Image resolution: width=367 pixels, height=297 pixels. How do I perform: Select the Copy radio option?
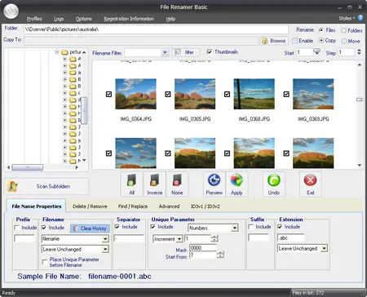tap(321, 41)
